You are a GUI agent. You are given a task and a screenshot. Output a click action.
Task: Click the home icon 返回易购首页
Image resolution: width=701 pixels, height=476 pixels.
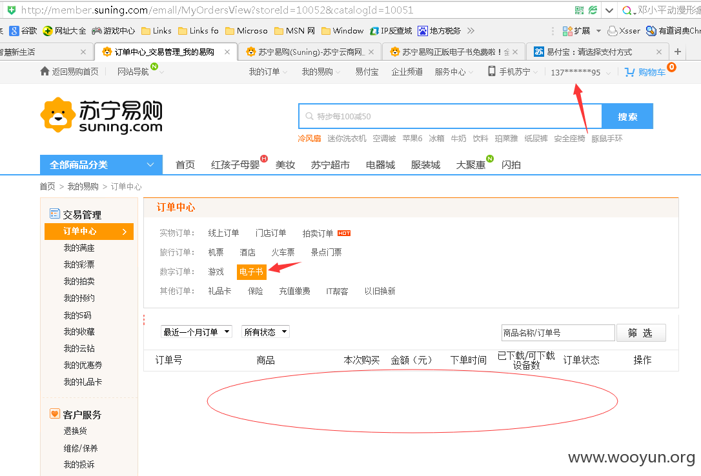click(x=45, y=72)
